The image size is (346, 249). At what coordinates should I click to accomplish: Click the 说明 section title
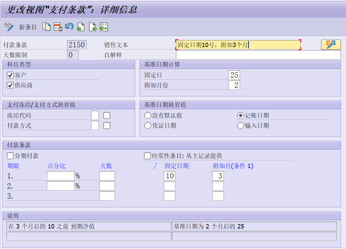[13, 215]
